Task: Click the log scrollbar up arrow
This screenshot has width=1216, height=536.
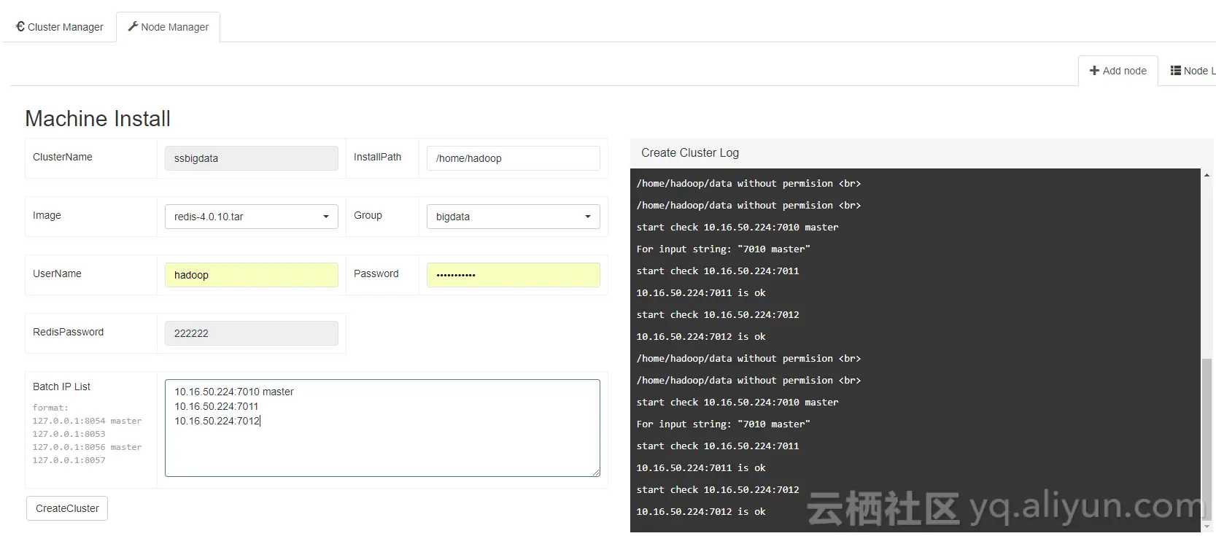Action: pos(1207,175)
